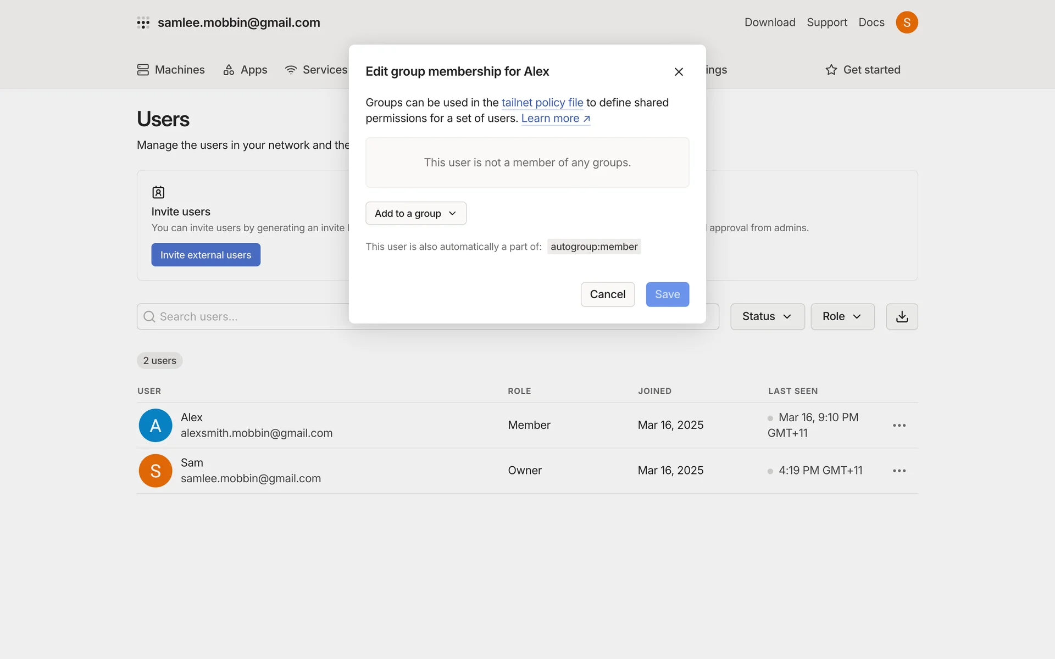Open the Status filter dropdown
This screenshot has width=1055, height=659.
[x=767, y=317]
